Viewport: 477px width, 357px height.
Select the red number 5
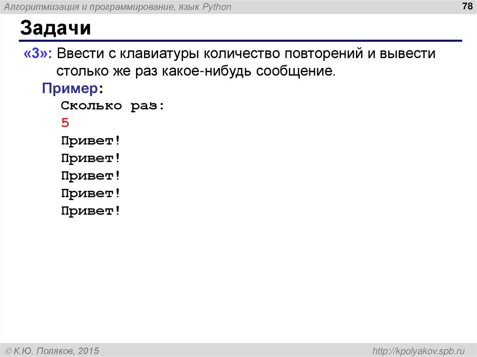(64, 122)
